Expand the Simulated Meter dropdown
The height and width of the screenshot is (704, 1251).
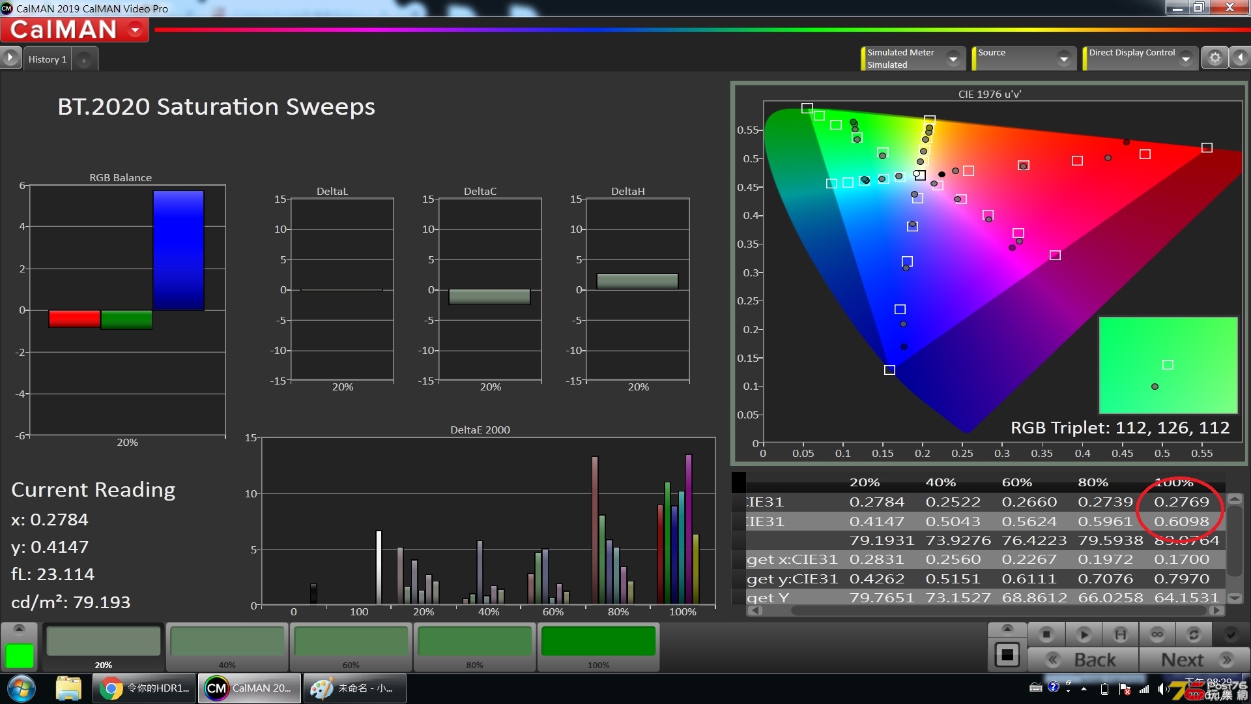[953, 59]
